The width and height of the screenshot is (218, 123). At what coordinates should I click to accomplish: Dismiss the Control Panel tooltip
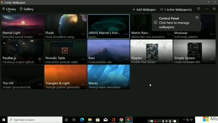click(197, 17)
